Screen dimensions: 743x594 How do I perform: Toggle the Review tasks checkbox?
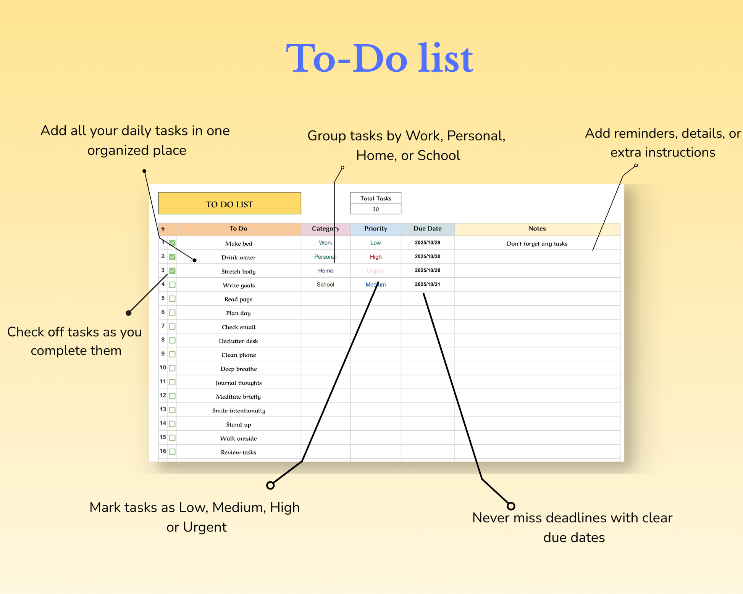coord(172,452)
